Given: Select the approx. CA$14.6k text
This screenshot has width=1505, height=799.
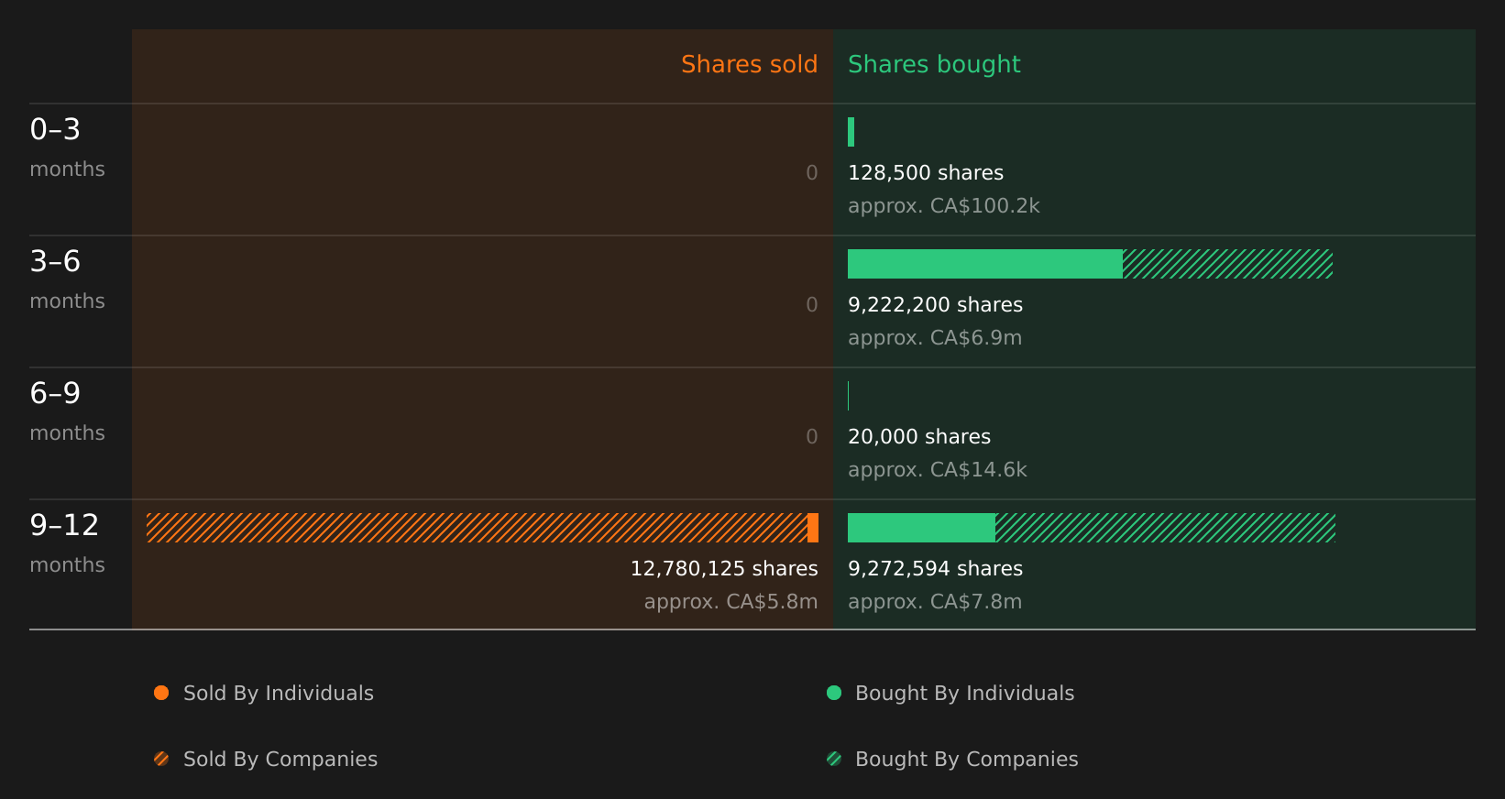Looking at the screenshot, I should pyautogui.click(x=938, y=470).
